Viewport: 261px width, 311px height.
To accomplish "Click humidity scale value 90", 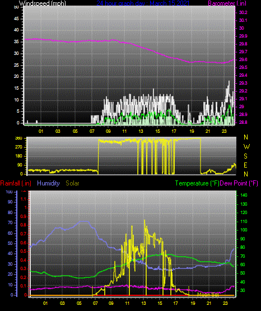I will 10,202.
